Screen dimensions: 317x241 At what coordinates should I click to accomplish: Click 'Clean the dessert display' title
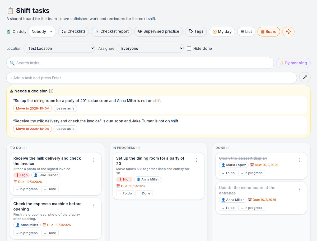[243, 158]
